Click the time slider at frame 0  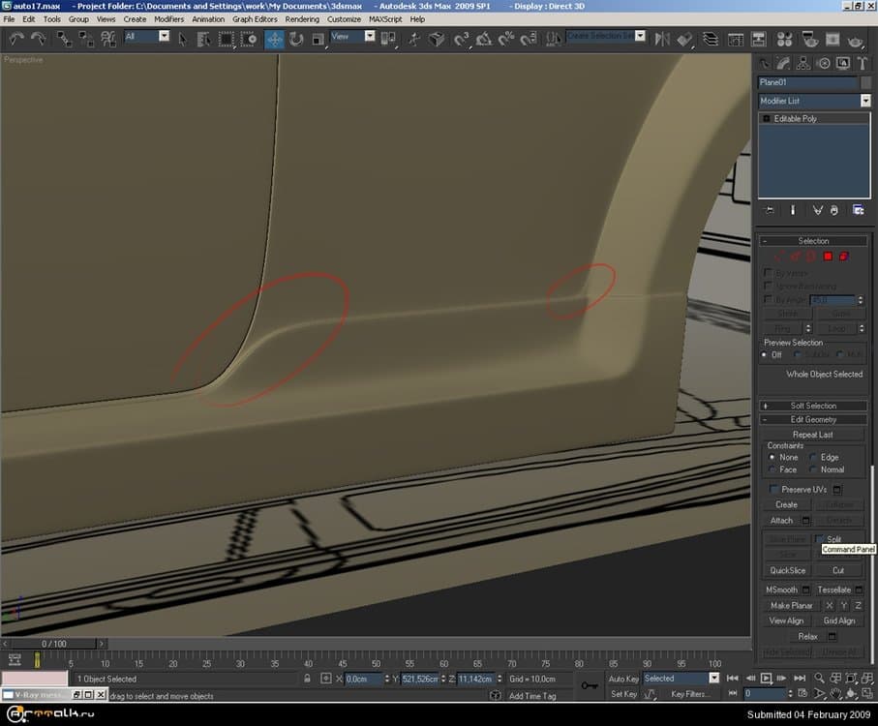[x=53, y=643]
